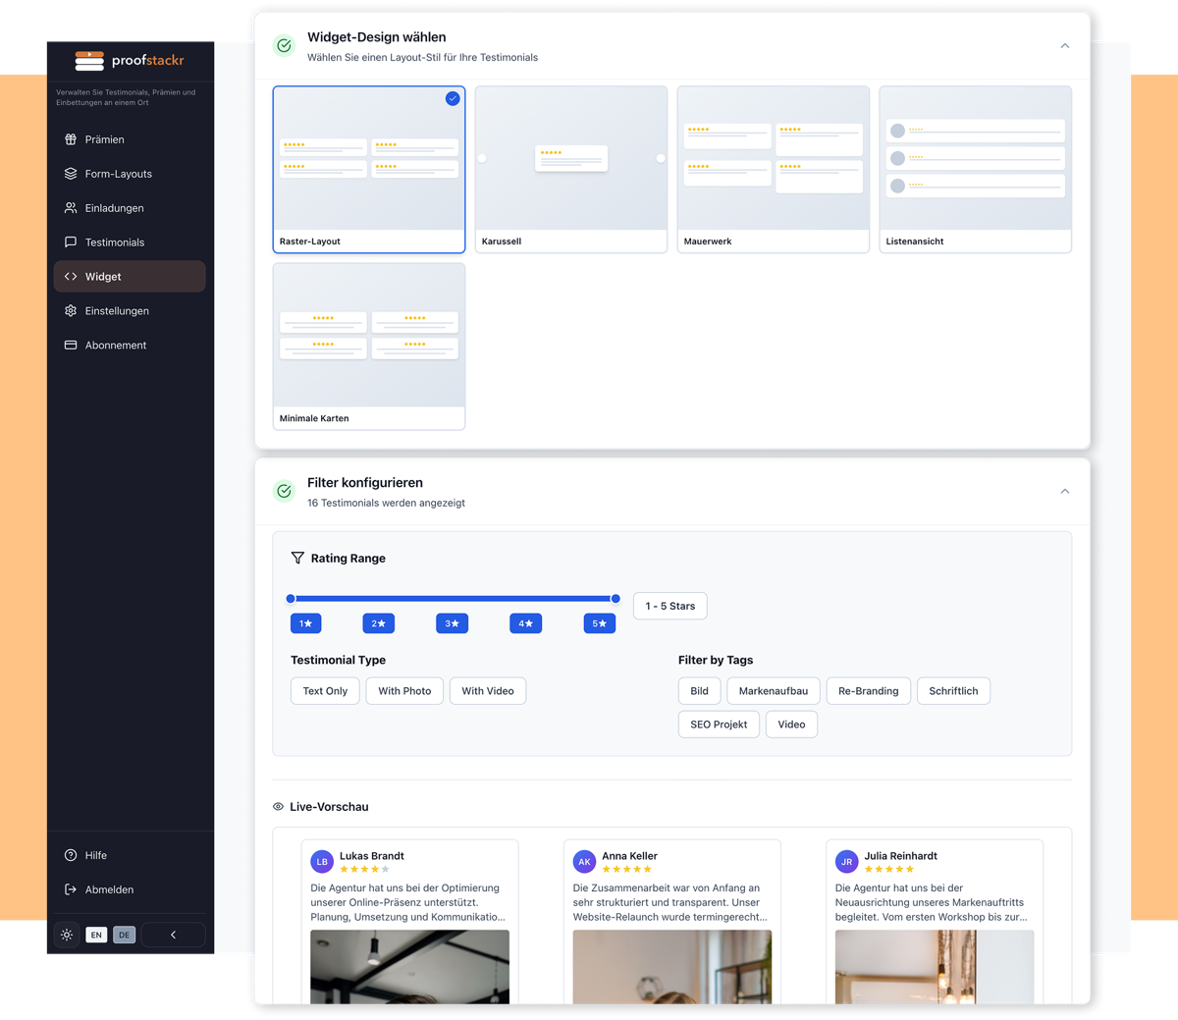Enable the 3-star rating filter
Image resolution: width=1178 pixels, height=1020 pixels.
click(452, 623)
